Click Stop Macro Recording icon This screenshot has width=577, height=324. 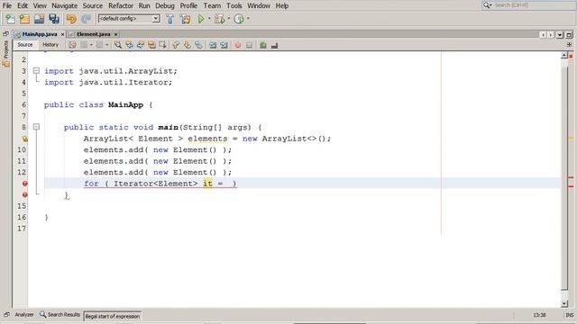249,45
